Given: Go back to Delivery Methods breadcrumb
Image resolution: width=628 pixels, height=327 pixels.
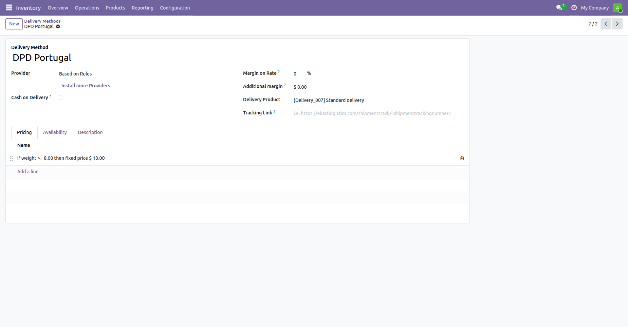Looking at the screenshot, I should [42, 21].
